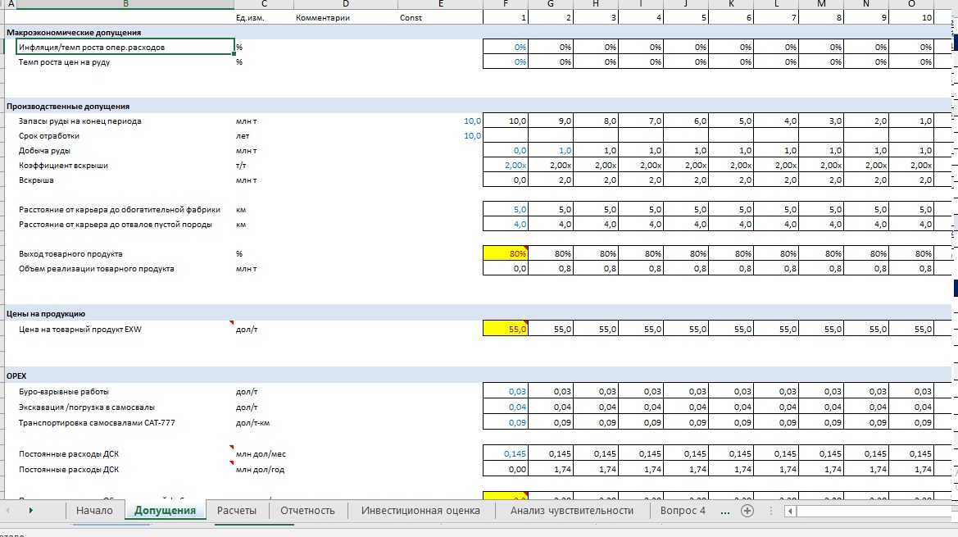Select the Цена на товарный продукт EXW label
This screenshot has height=537, width=958.
[79, 330]
